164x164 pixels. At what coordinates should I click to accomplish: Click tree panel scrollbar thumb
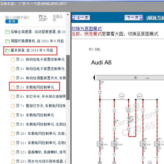(x=68, y=77)
